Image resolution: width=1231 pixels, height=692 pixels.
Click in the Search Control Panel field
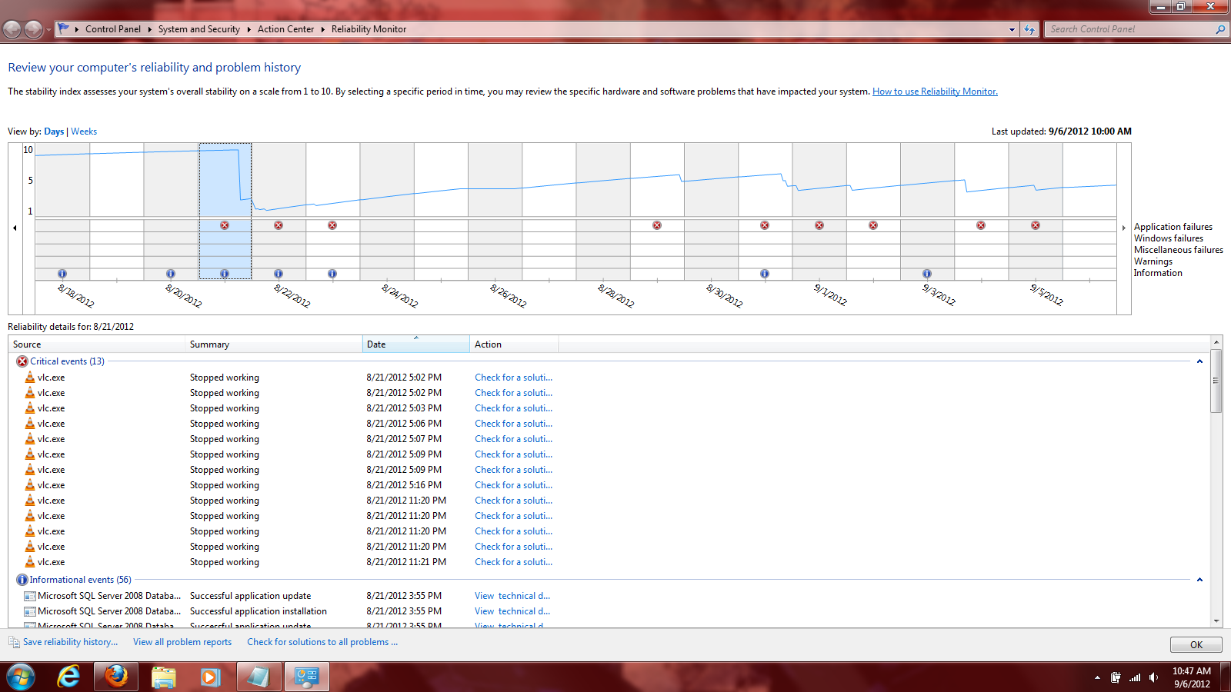click(x=1129, y=29)
